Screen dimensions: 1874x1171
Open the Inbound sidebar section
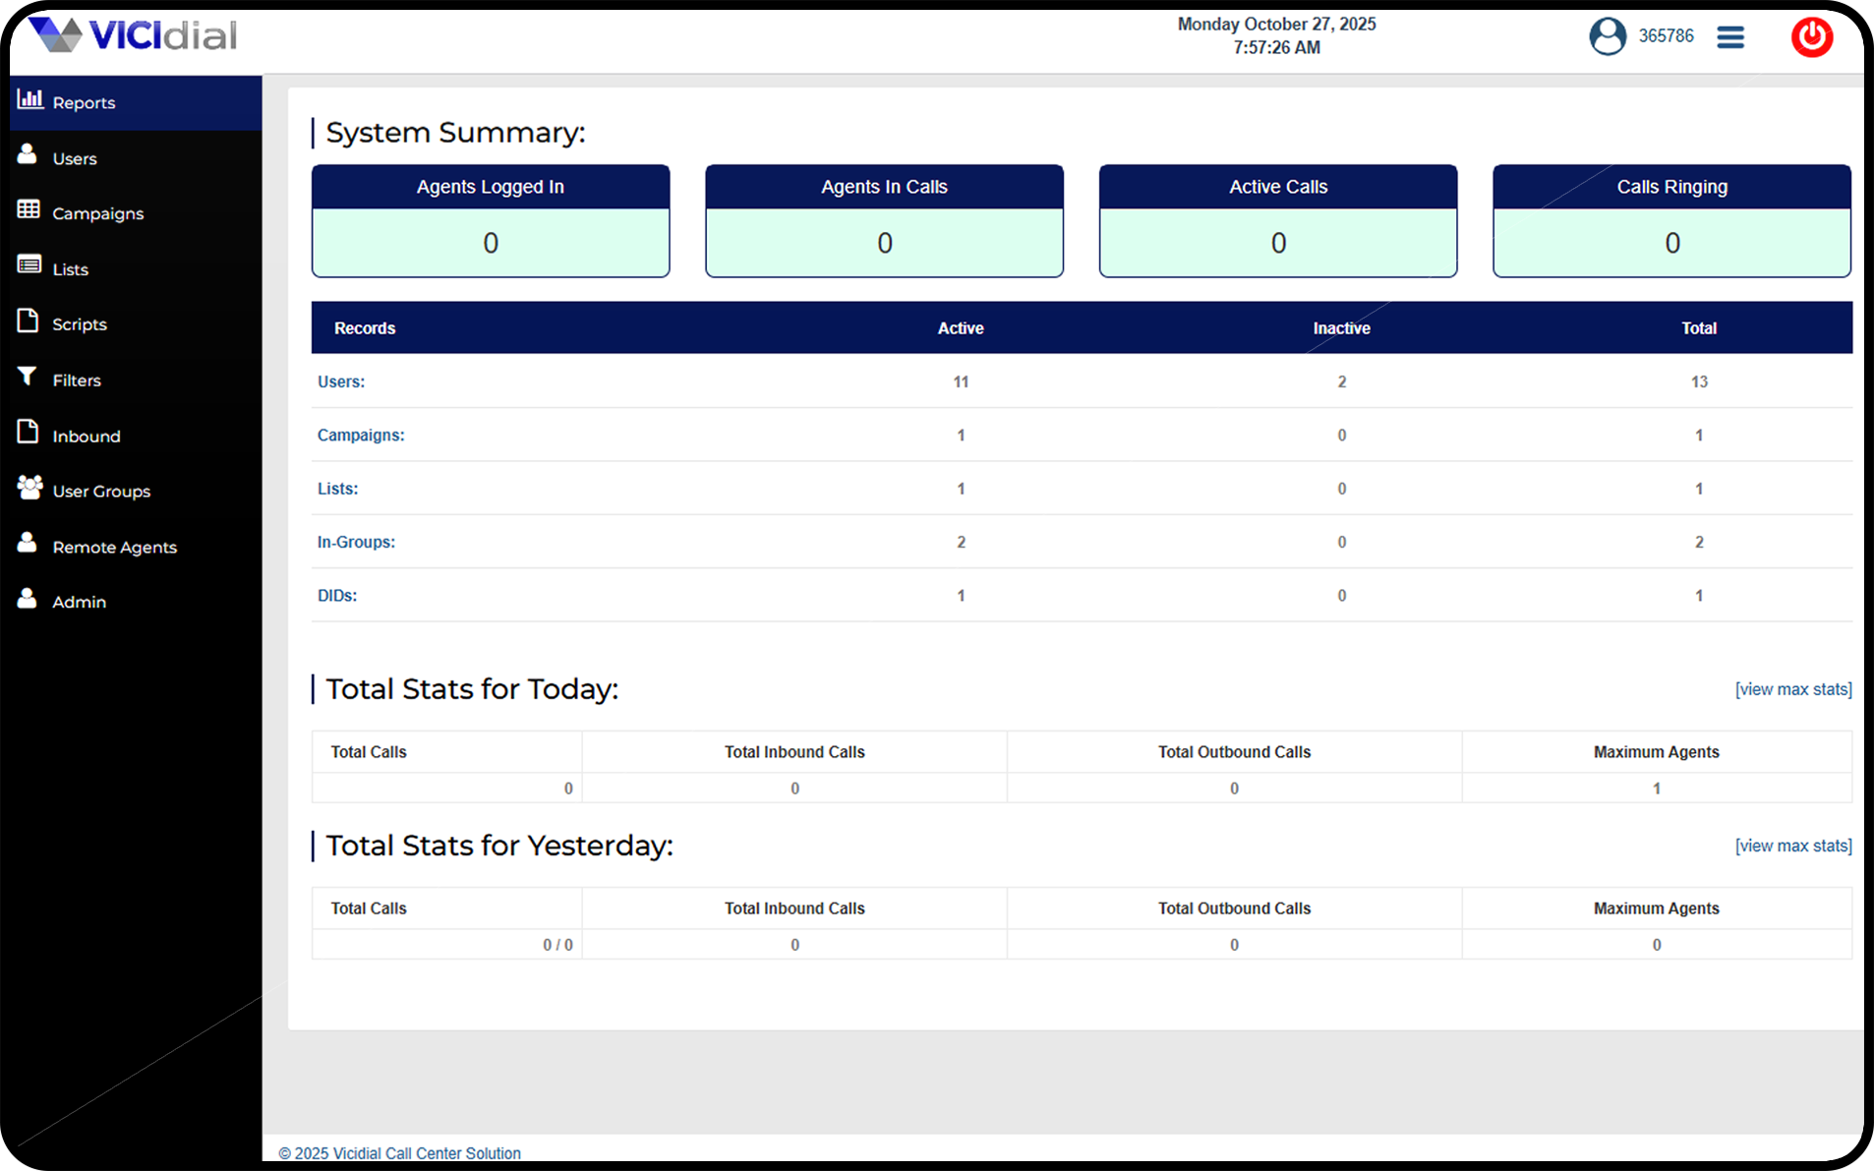pos(87,437)
